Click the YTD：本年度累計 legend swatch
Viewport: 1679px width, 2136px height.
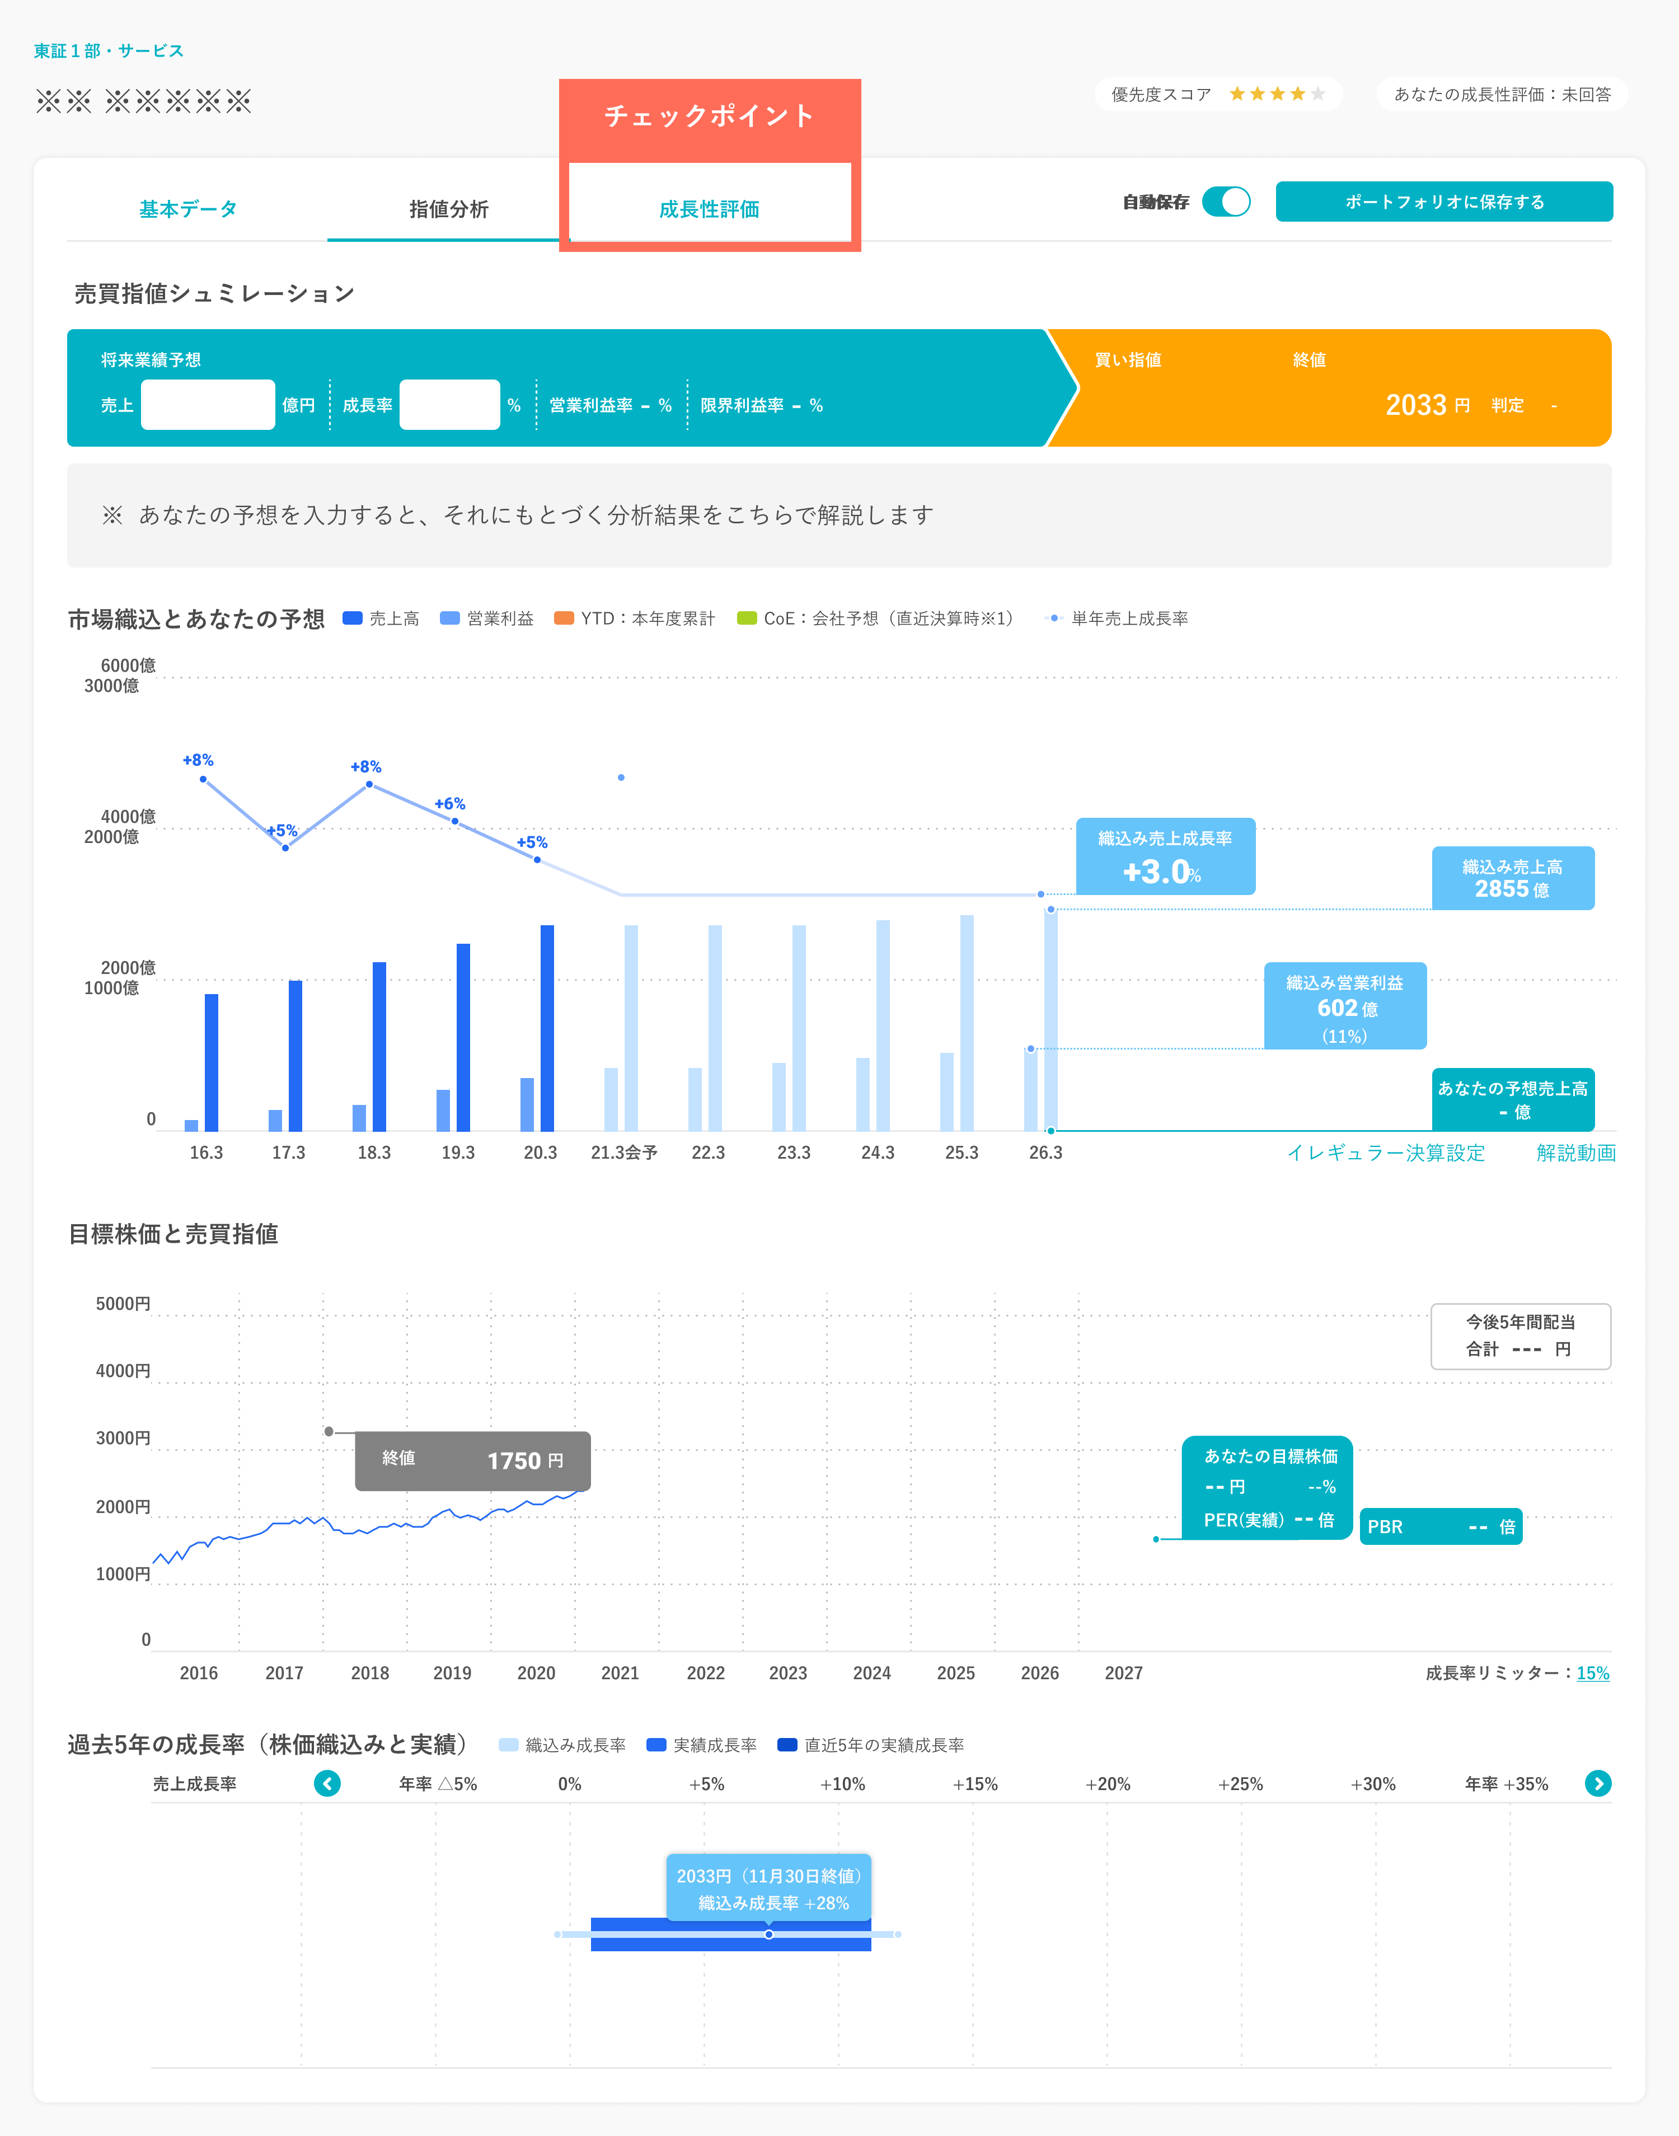[x=563, y=619]
